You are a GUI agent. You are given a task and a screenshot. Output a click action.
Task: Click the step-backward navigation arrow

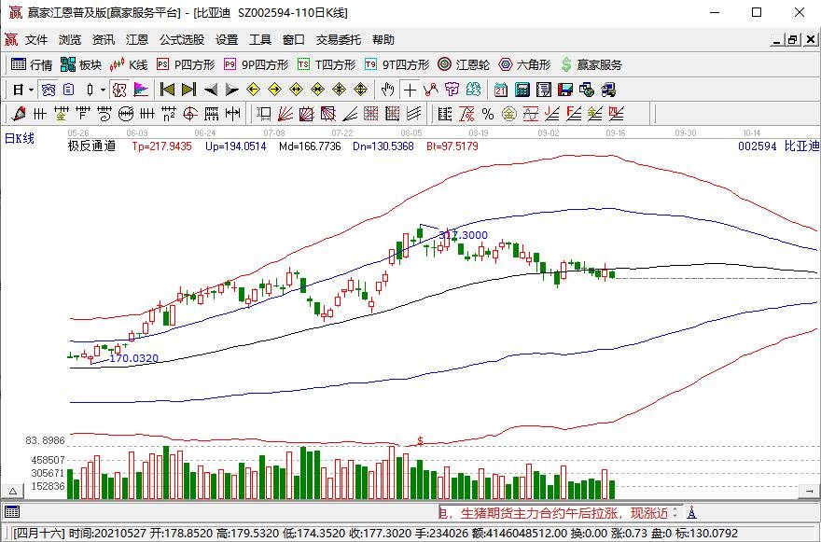click(x=165, y=90)
